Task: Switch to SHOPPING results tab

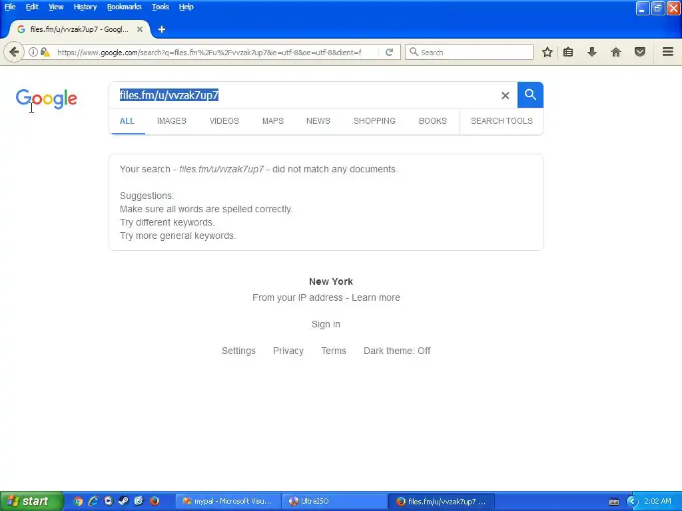Action: pyautogui.click(x=374, y=121)
